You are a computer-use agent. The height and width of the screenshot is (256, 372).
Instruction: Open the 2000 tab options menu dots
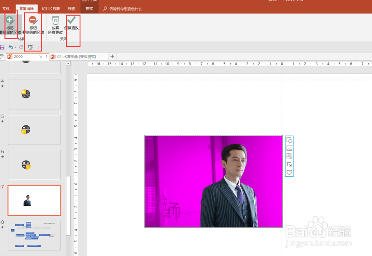pyautogui.click(x=46, y=57)
